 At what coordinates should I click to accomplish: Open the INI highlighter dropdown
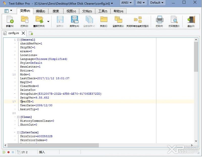pyautogui.click(x=141, y=3)
